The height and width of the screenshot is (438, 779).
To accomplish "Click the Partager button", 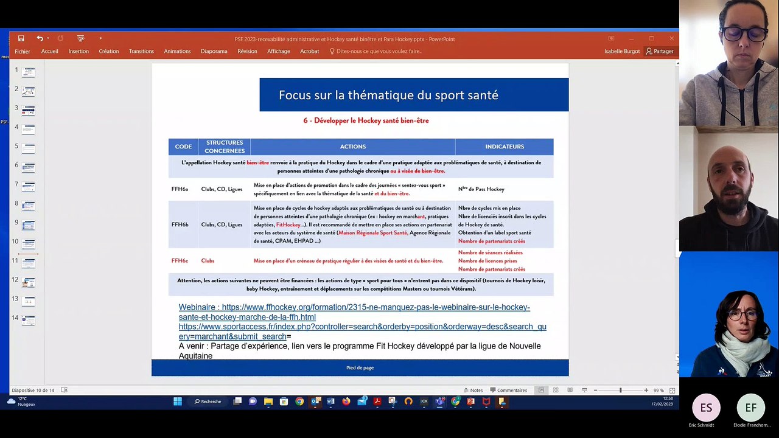I will 660,51.
